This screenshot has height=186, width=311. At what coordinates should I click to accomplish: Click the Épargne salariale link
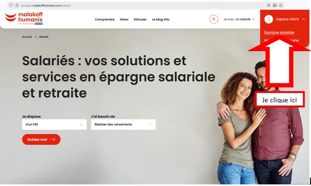[279, 33]
